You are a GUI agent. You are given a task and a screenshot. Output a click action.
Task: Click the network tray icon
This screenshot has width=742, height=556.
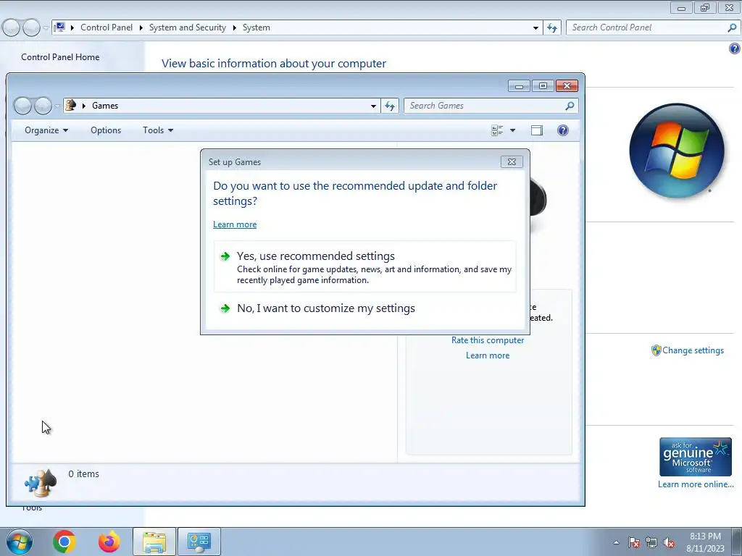click(651, 542)
